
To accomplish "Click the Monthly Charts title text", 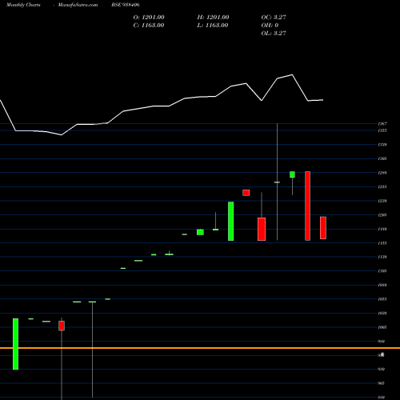I will (x=23, y=5).
